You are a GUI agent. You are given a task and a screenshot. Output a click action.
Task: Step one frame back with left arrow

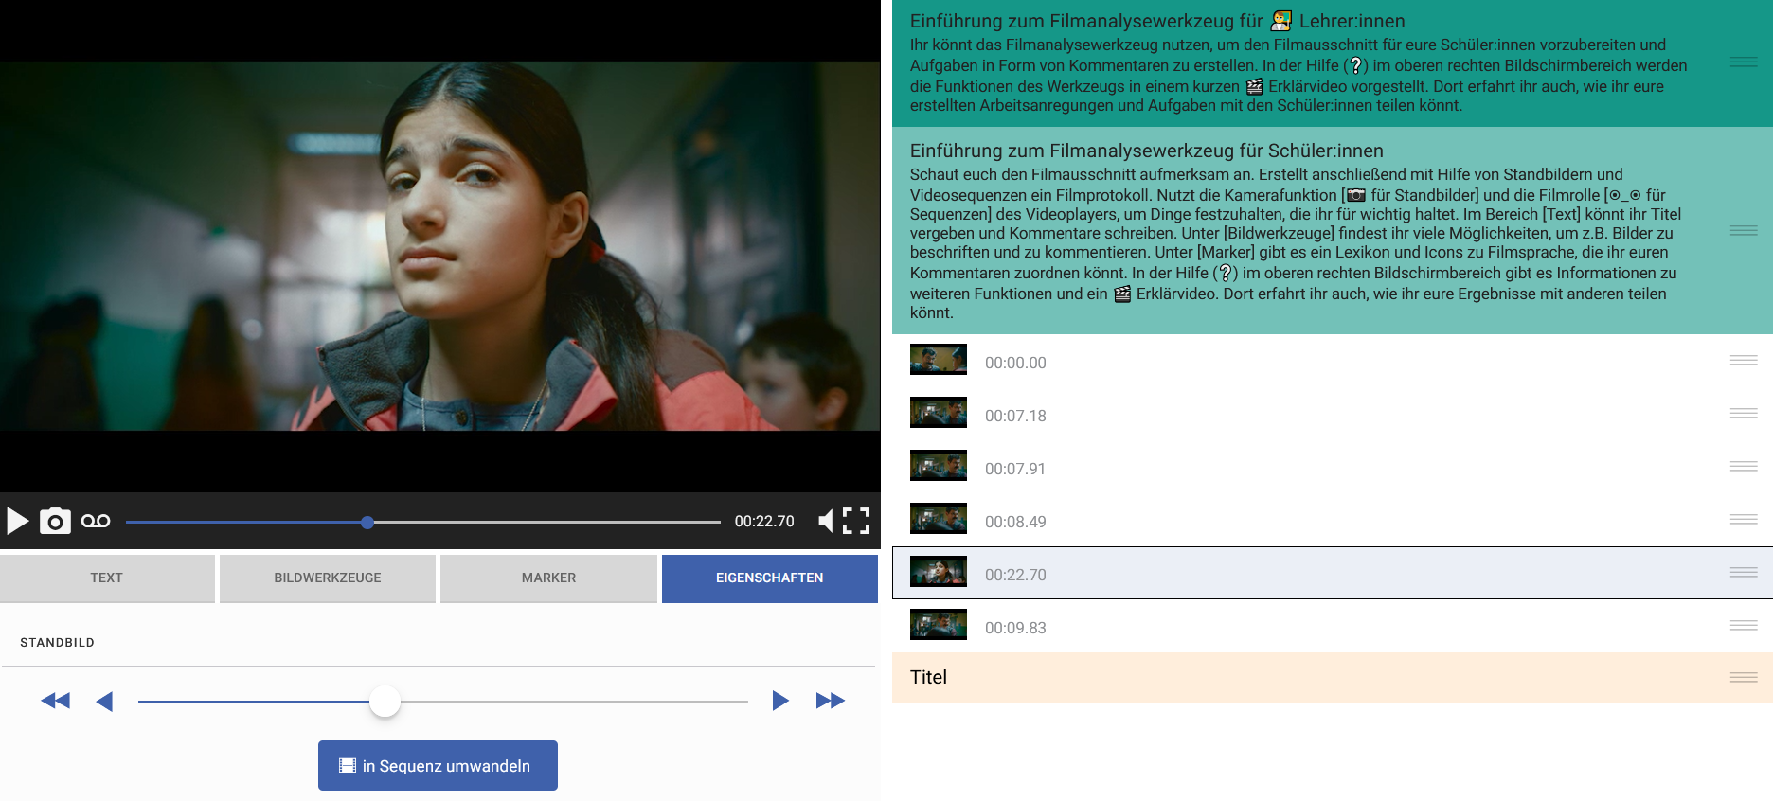click(x=105, y=701)
